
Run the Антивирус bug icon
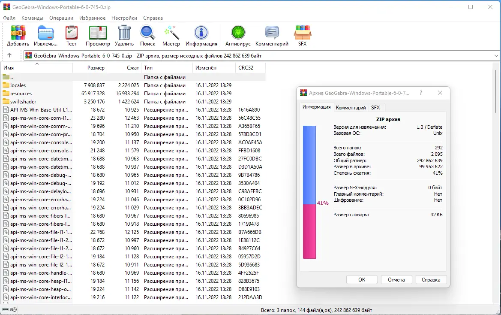coord(238,33)
